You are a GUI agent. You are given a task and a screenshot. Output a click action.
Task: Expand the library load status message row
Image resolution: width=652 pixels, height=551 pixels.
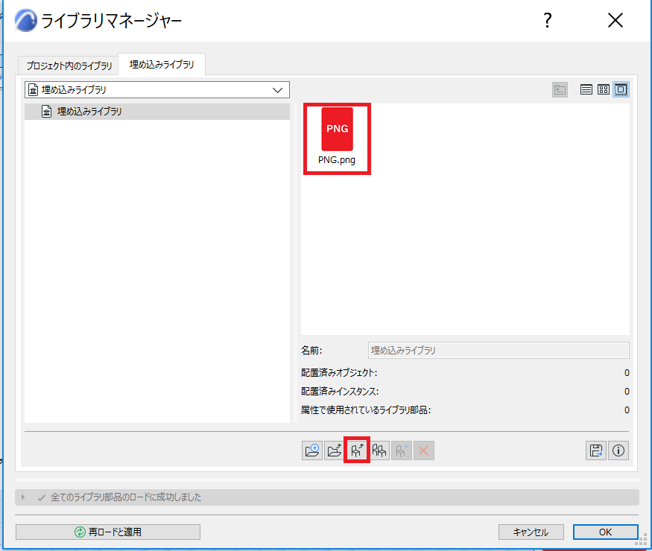tap(23, 497)
